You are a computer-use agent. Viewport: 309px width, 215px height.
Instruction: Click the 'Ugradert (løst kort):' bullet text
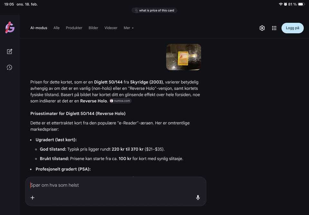point(56,140)
